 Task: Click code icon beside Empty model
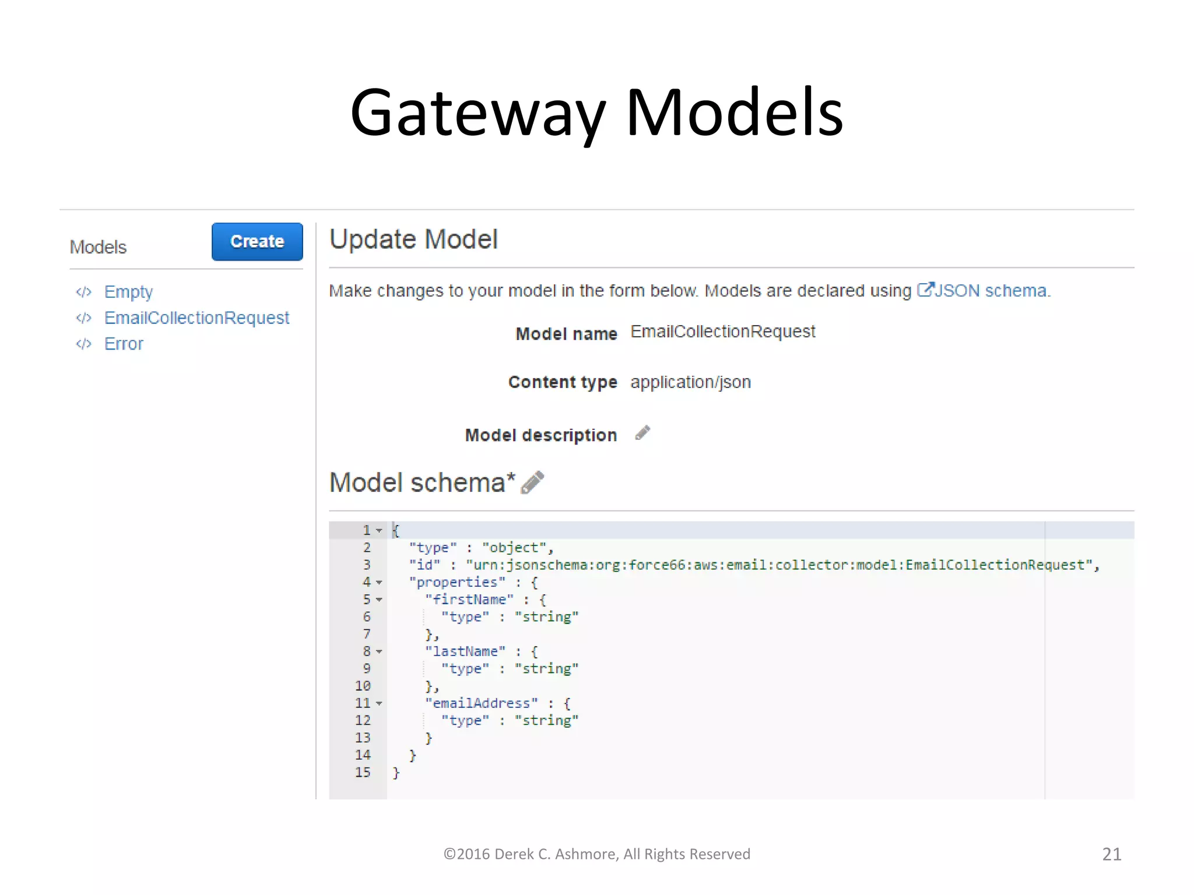(x=84, y=292)
